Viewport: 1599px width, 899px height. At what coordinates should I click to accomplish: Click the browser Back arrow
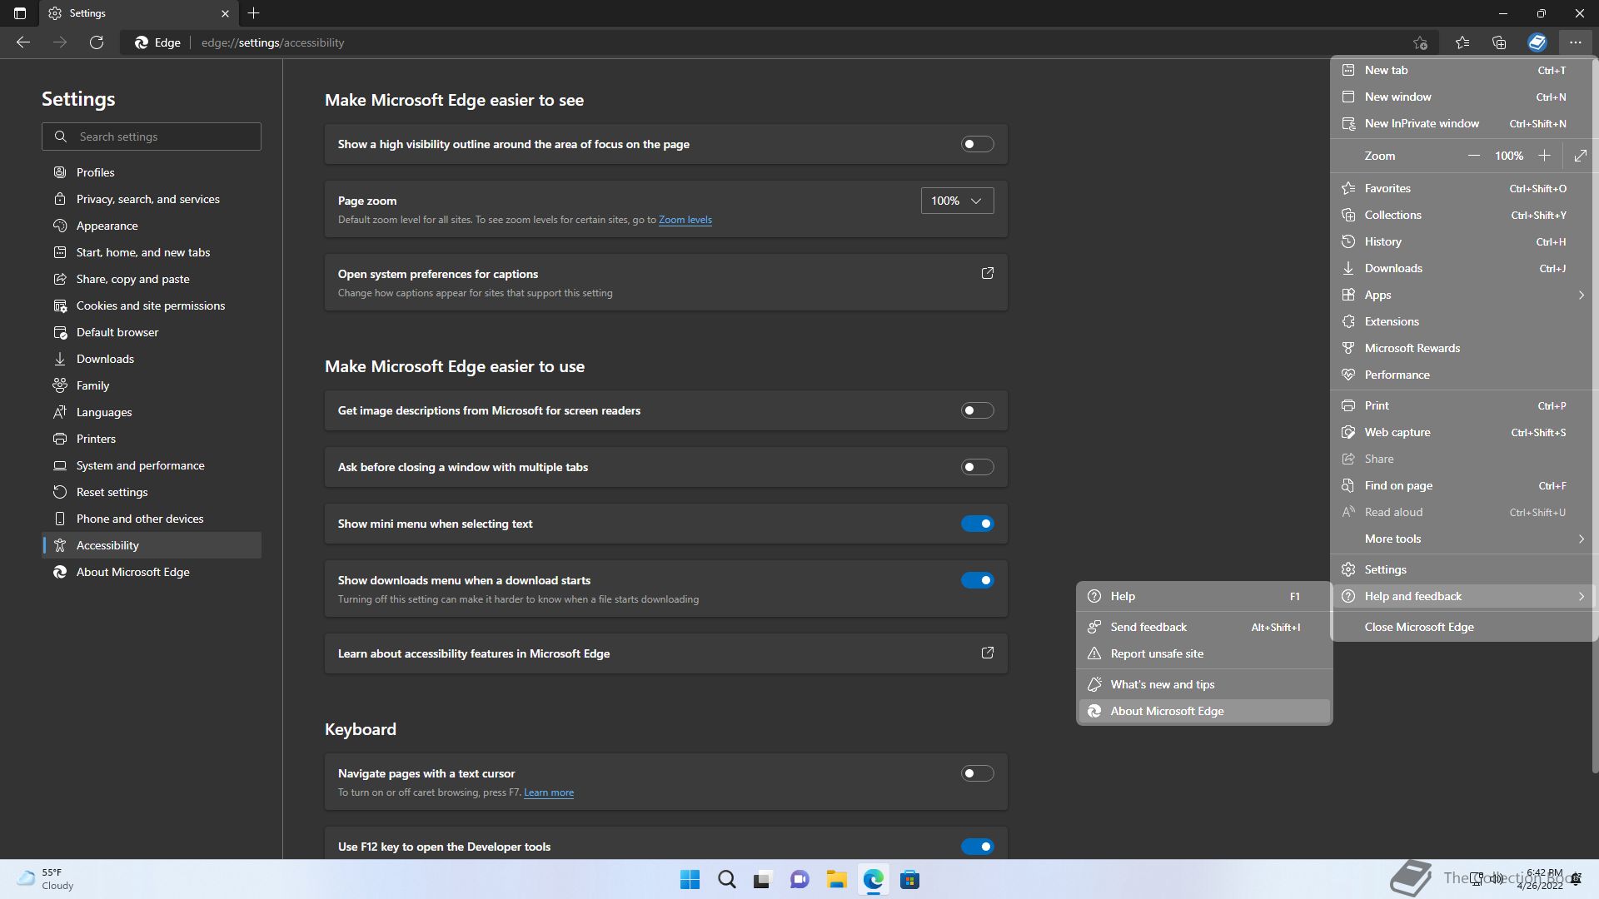pos(23,42)
